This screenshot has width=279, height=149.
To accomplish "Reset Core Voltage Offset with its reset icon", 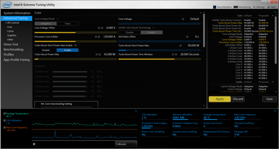I will pyautogui.click(x=102, y=28).
